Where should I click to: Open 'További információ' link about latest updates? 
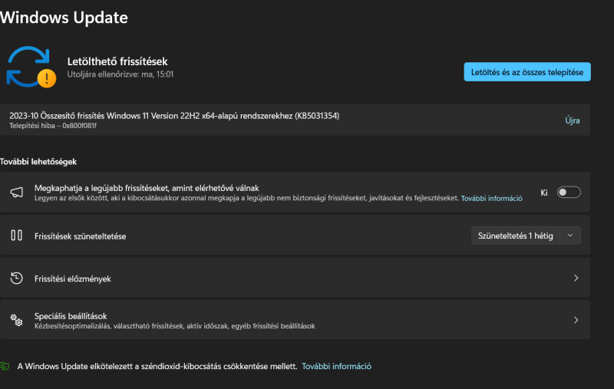(491, 199)
